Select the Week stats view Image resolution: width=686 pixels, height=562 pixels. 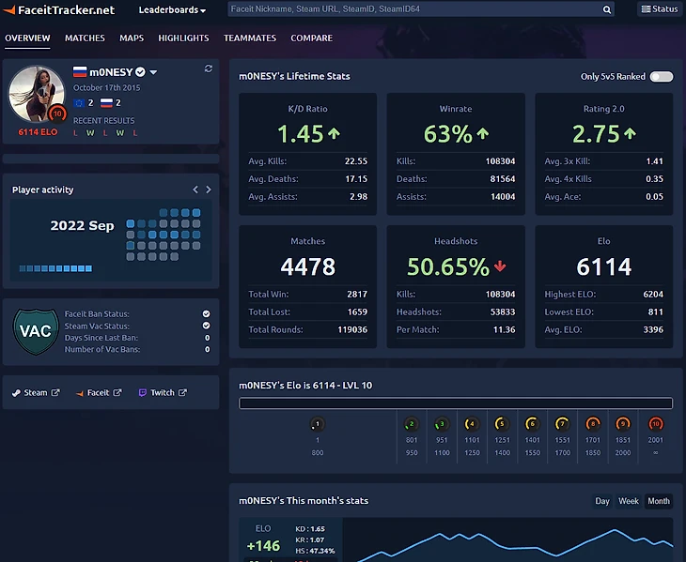(x=629, y=501)
